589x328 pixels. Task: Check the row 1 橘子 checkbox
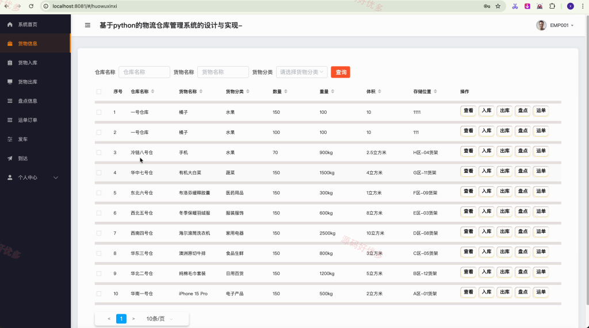coord(99,112)
